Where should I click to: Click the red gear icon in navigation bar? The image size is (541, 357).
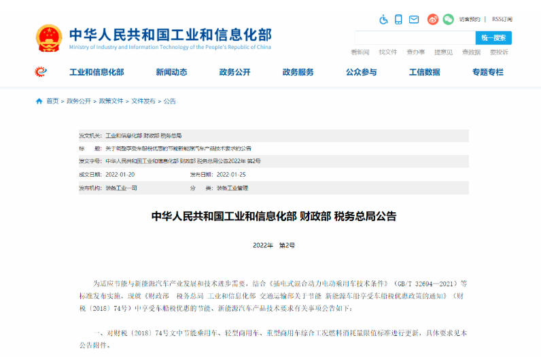click(41, 72)
